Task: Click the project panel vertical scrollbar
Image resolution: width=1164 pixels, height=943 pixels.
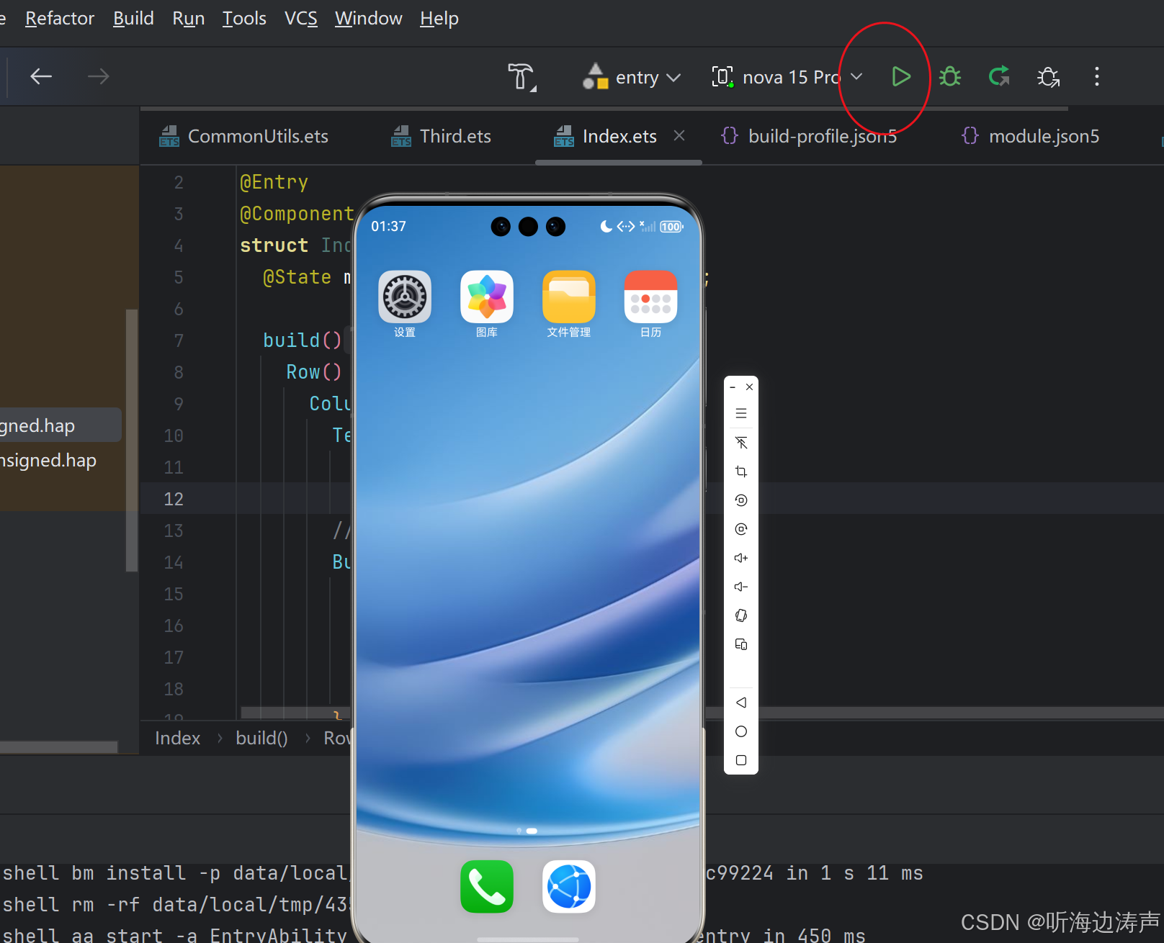Action: [132, 440]
